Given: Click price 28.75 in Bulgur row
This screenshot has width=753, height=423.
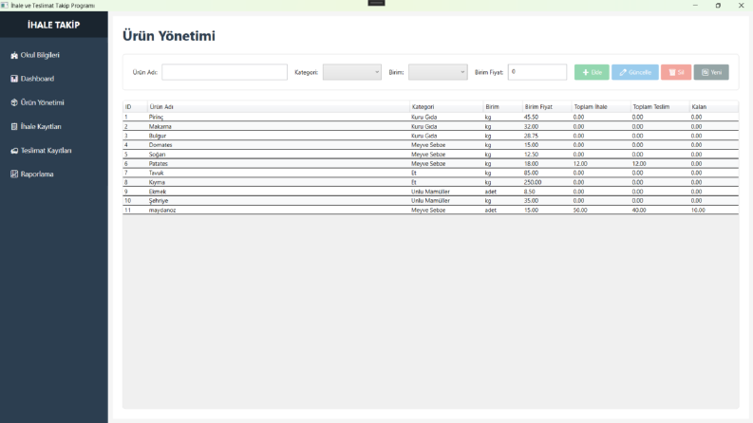Looking at the screenshot, I should coord(531,136).
